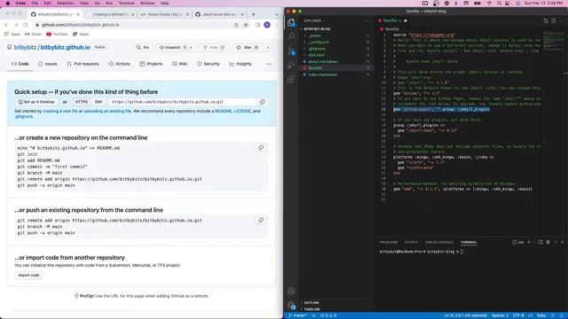Image resolution: width=568 pixels, height=319 pixels.
Task: Open new tab in Chrome
Action: pyautogui.click(x=254, y=14)
